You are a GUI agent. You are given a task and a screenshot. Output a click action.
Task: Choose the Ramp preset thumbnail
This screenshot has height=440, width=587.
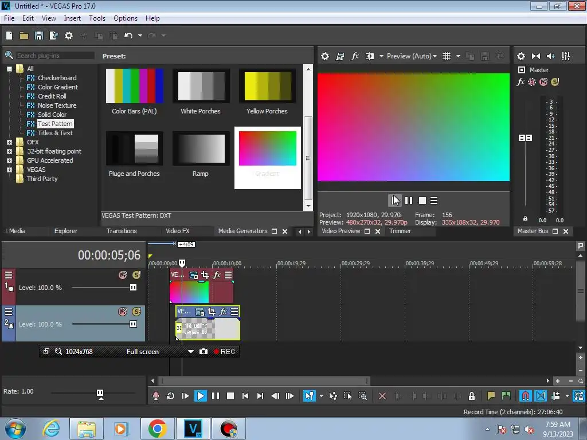201,149
